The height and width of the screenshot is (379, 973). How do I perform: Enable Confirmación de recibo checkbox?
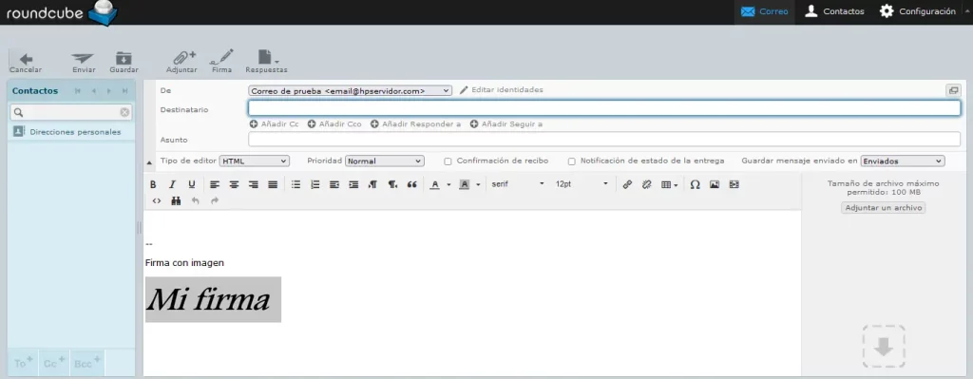(x=448, y=161)
